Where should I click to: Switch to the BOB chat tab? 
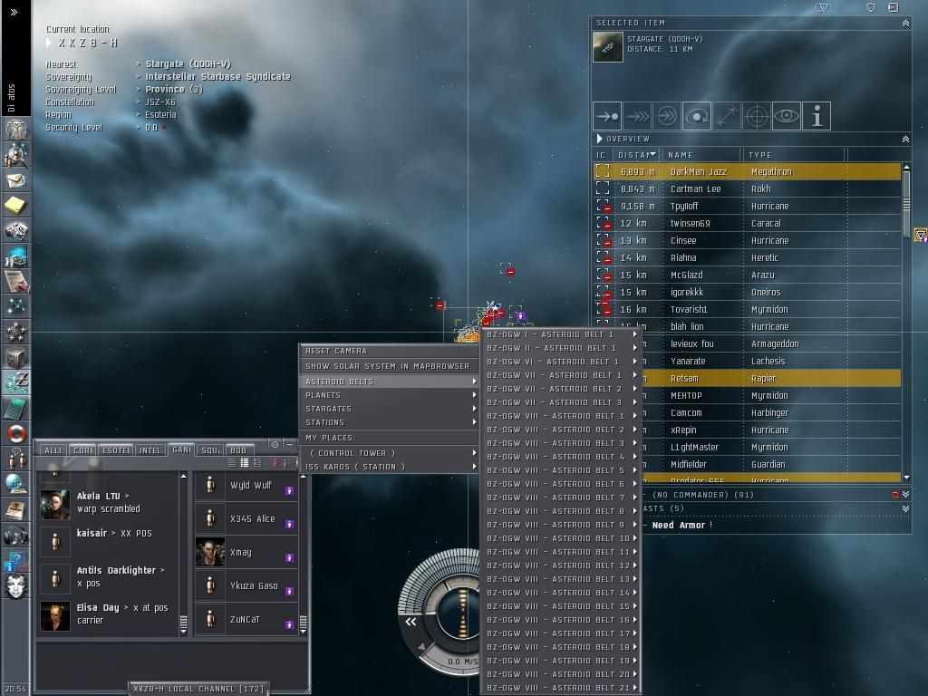[238, 450]
